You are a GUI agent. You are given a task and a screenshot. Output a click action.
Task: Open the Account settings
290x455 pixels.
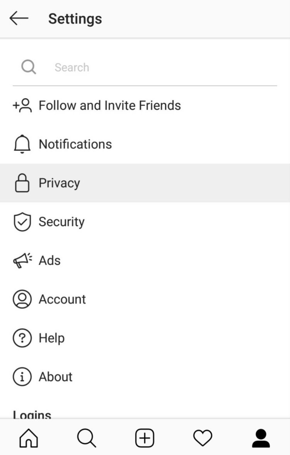click(x=62, y=299)
